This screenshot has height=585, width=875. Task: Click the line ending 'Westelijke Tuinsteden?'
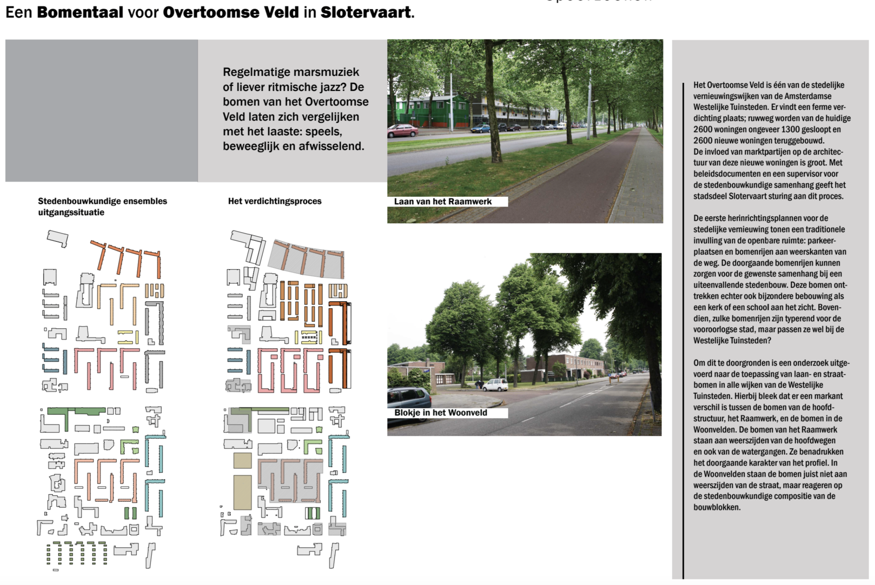pyautogui.click(x=732, y=341)
